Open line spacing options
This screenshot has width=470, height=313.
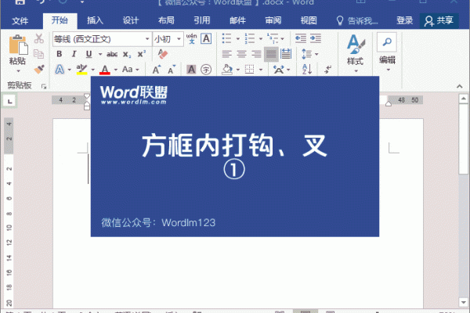point(309,54)
